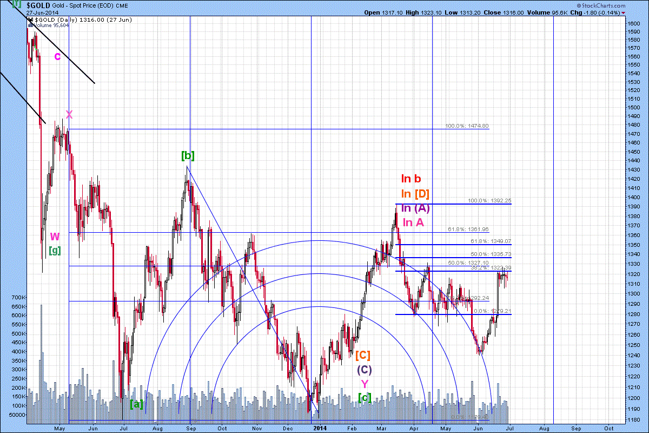
Task: Click the purple '(C)' wave label
Action: click(363, 370)
